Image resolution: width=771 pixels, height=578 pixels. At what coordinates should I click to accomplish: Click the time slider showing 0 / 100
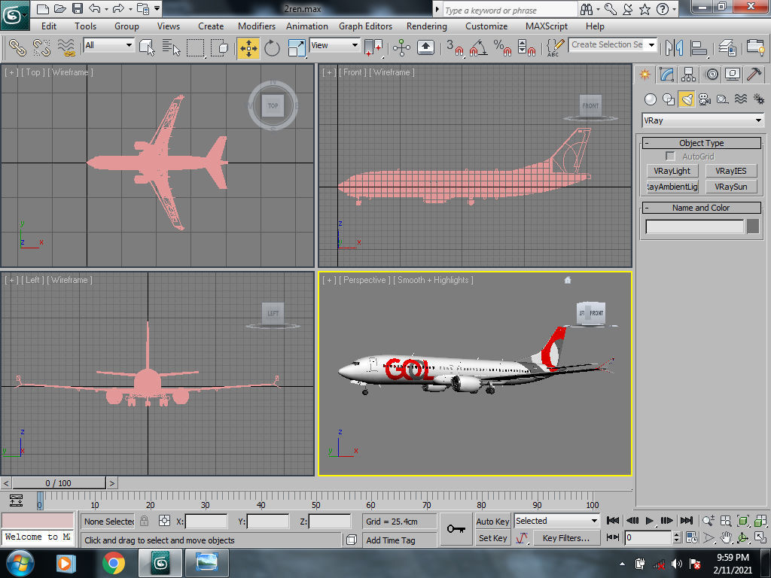59,483
